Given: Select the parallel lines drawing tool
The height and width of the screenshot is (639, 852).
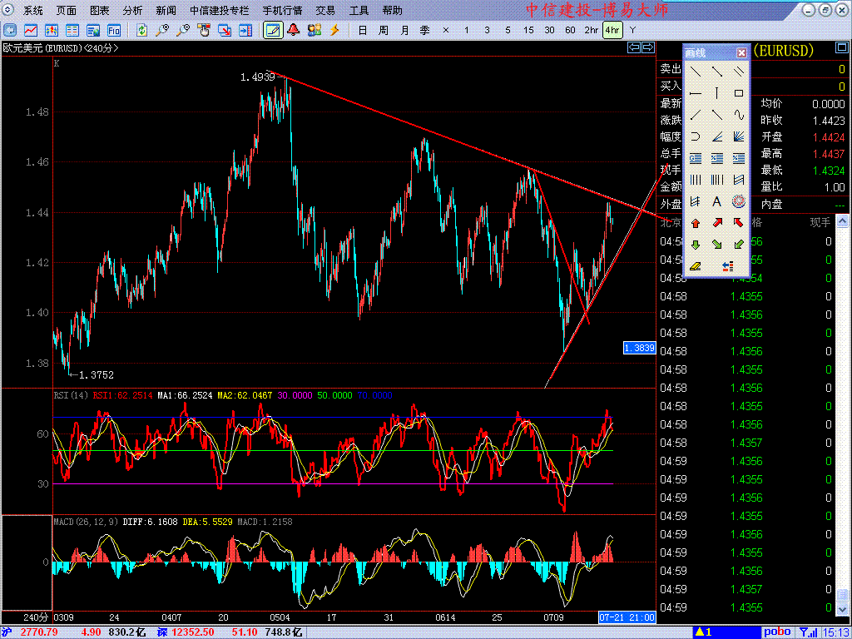Looking at the screenshot, I should tap(739, 72).
